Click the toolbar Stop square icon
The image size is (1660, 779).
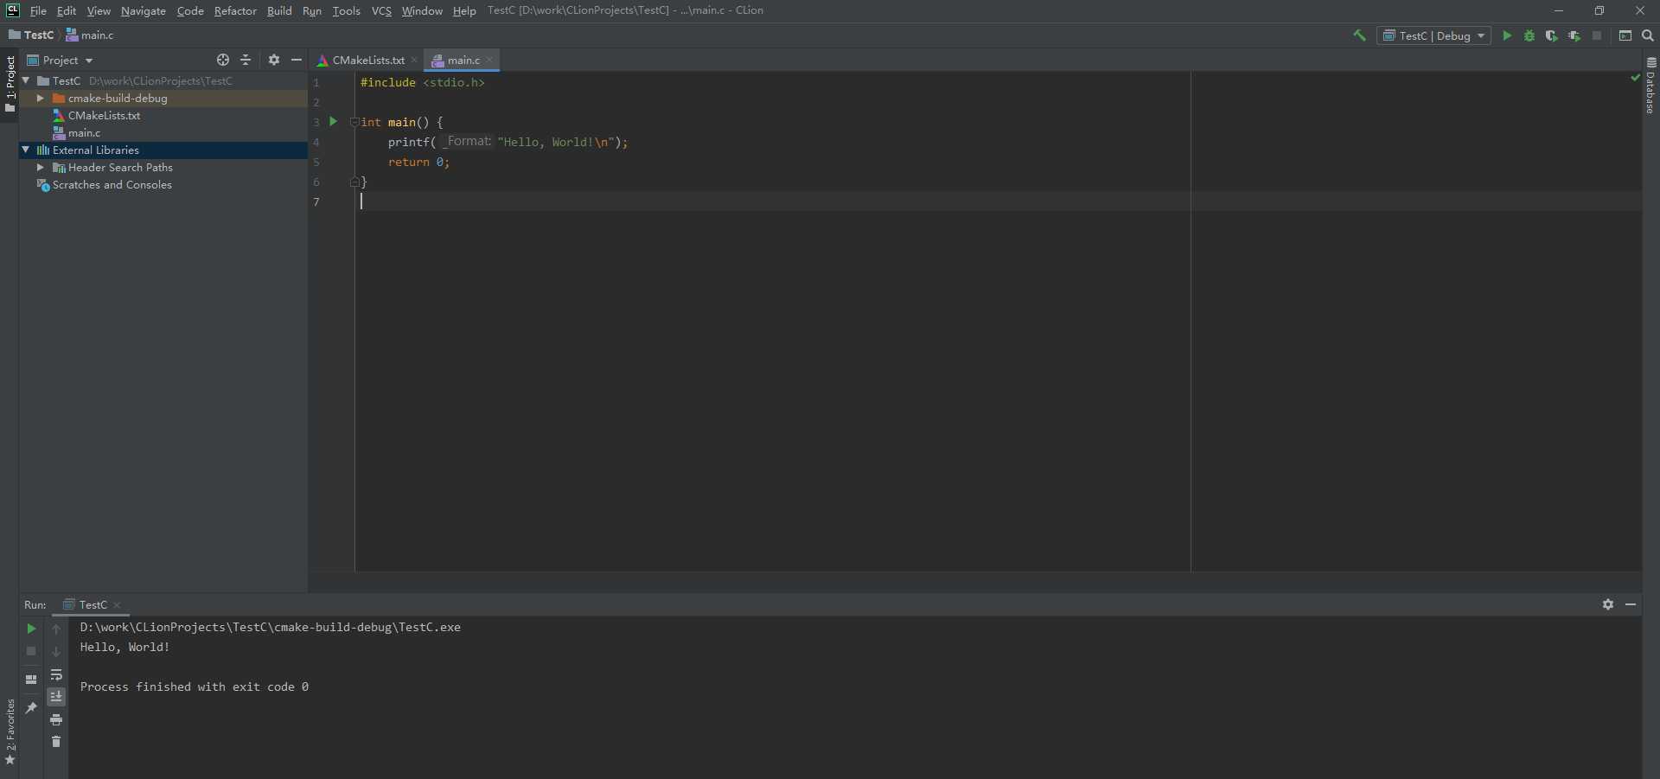point(1597,35)
